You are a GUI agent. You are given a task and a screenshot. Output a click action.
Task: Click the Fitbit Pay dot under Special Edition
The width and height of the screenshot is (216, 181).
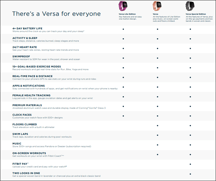coord(190,164)
